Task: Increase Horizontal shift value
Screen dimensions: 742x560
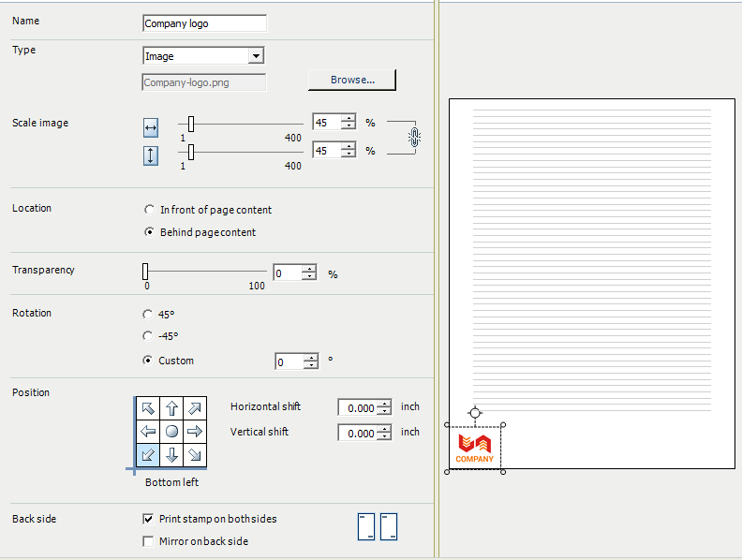Action: click(x=385, y=404)
